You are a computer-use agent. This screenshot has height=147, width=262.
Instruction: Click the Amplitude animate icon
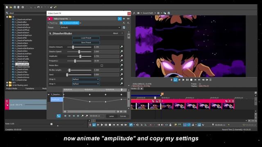(122, 56)
